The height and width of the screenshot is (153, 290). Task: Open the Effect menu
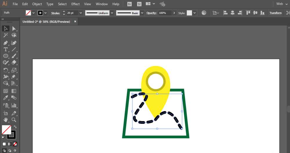[x=75, y=4]
